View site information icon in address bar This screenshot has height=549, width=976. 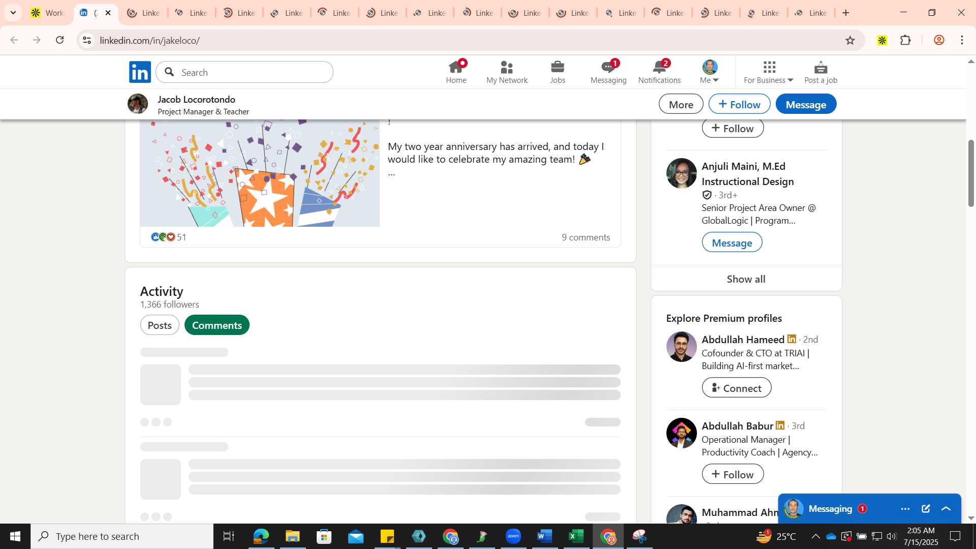pos(87,40)
